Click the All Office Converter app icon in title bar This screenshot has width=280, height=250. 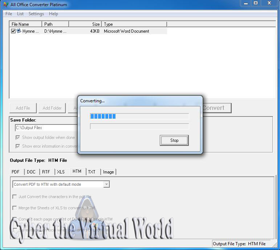[x=6, y=4]
